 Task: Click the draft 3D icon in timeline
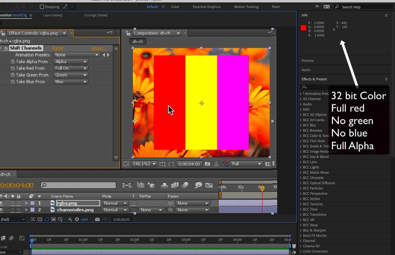[151, 185]
